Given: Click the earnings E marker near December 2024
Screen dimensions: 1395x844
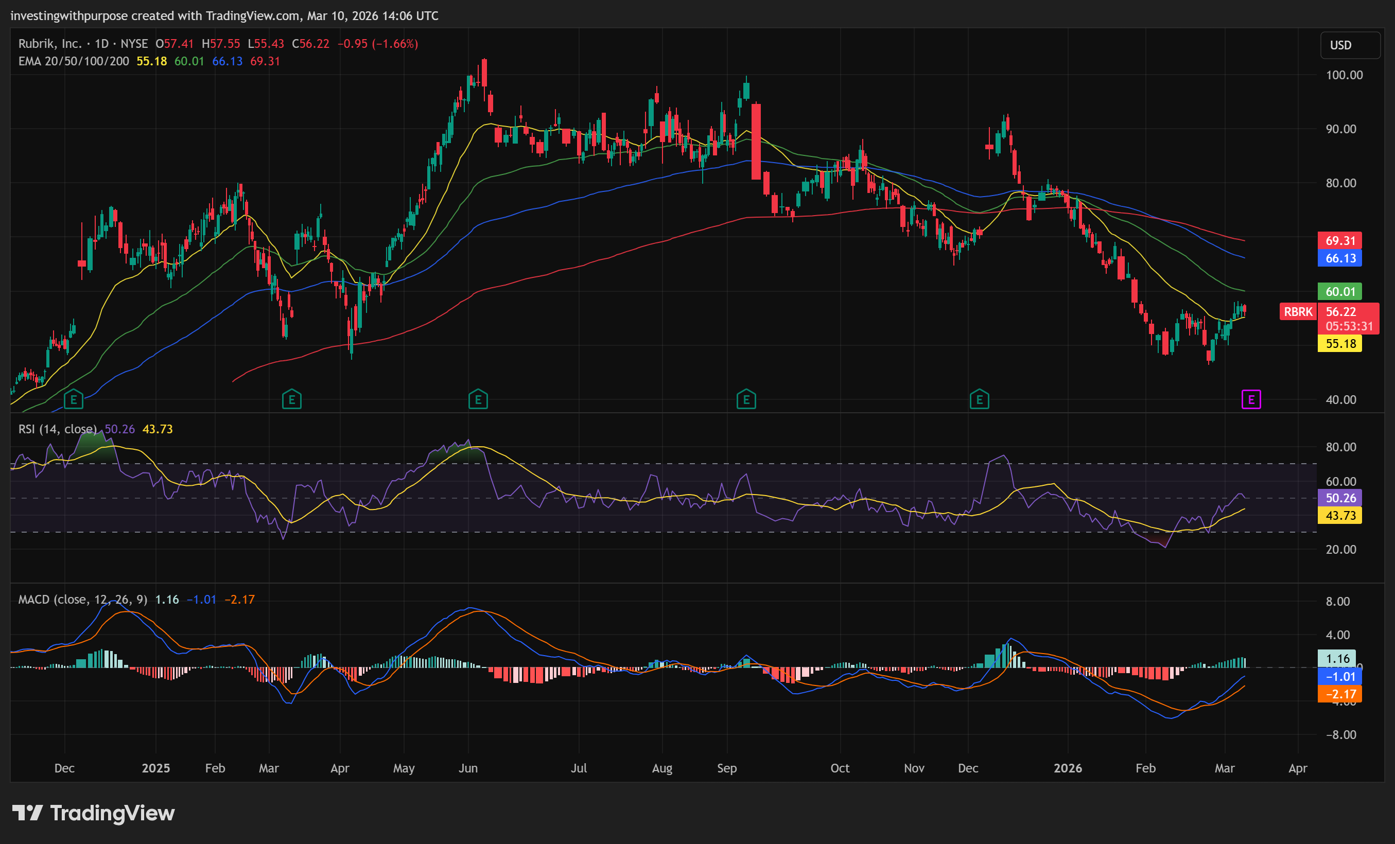Looking at the screenshot, I should 74,400.
